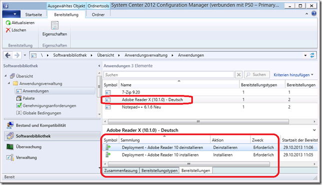Click the installieren deployment row icon
The width and height of the screenshot is (322, 185).
(108, 154)
